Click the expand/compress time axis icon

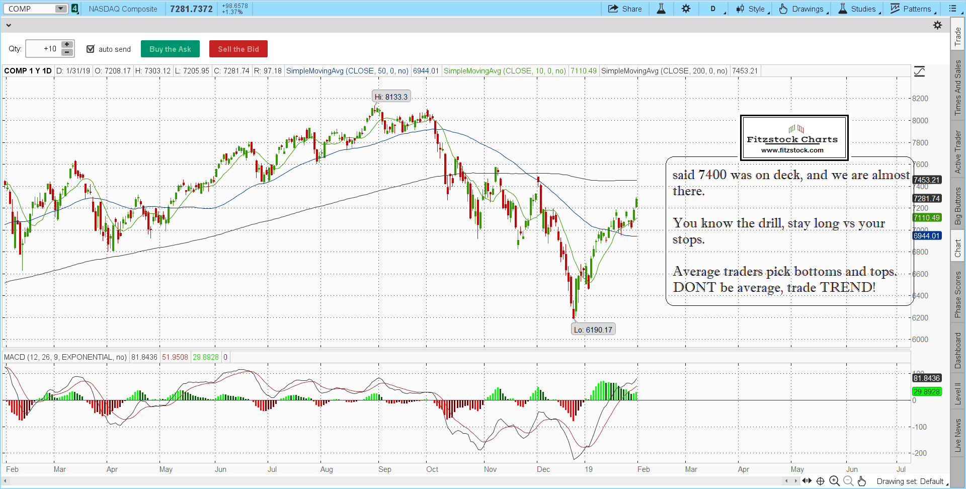(x=807, y=481)
